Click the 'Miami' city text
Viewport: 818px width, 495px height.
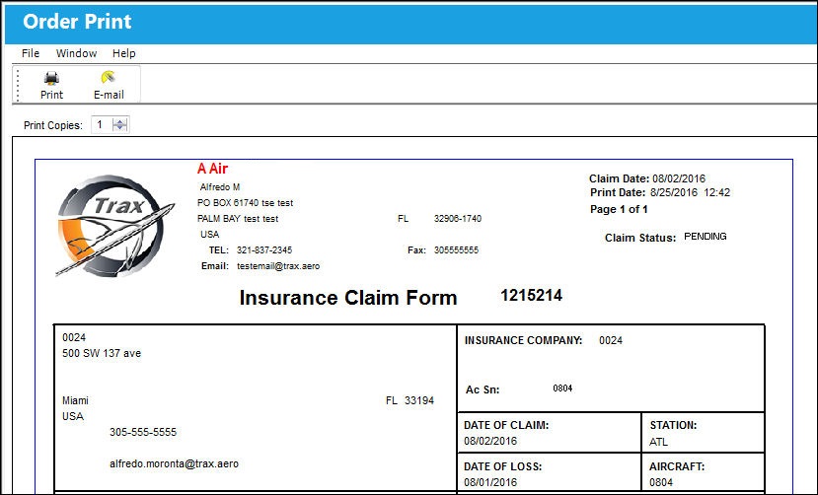coord(75,400)
